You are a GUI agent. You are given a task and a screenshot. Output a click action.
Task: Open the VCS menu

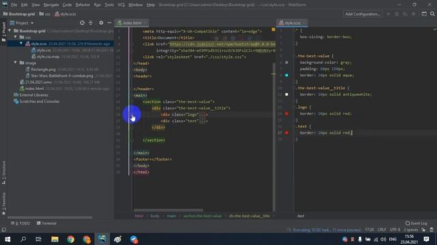pyautogui.click(x=121, y=5)
